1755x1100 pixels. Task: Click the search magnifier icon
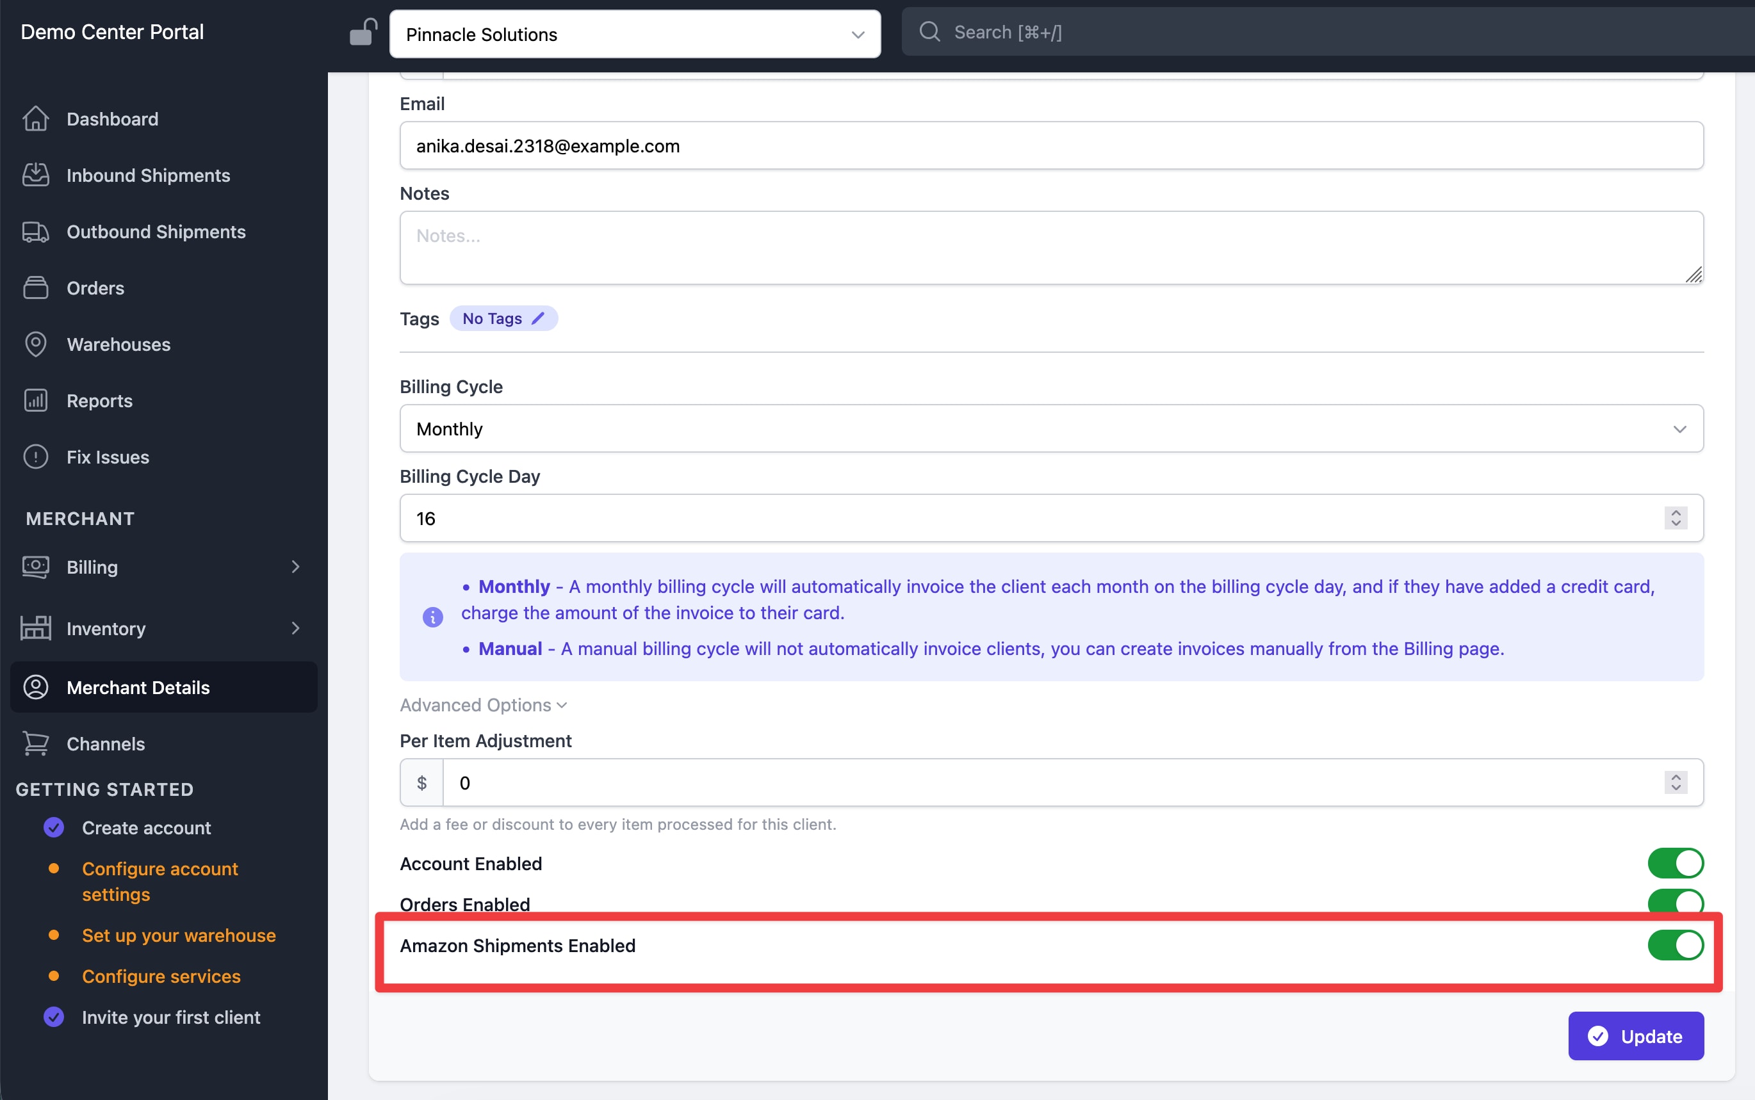tap(929, 31)
